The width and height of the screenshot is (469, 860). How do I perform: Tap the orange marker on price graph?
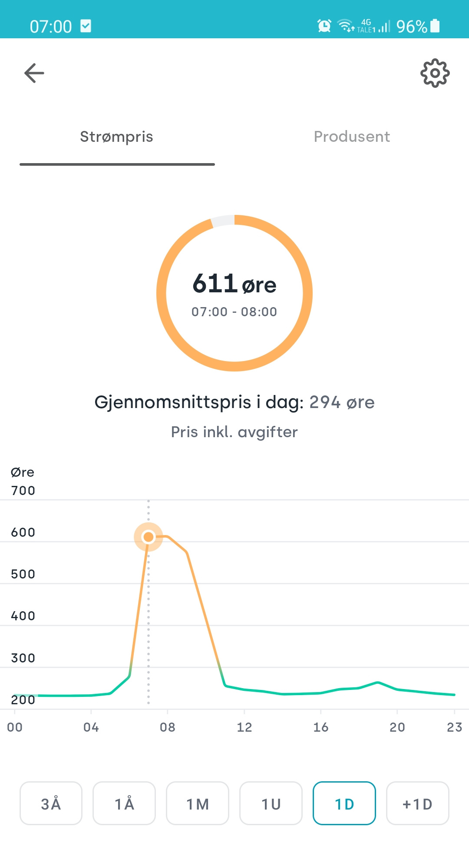click(149, 537)
